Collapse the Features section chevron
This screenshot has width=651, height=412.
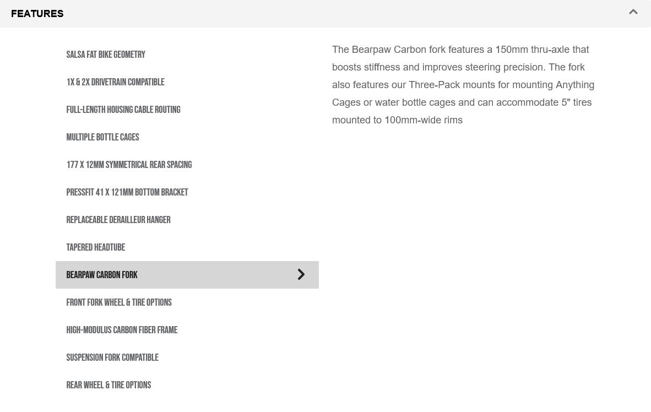633,12
